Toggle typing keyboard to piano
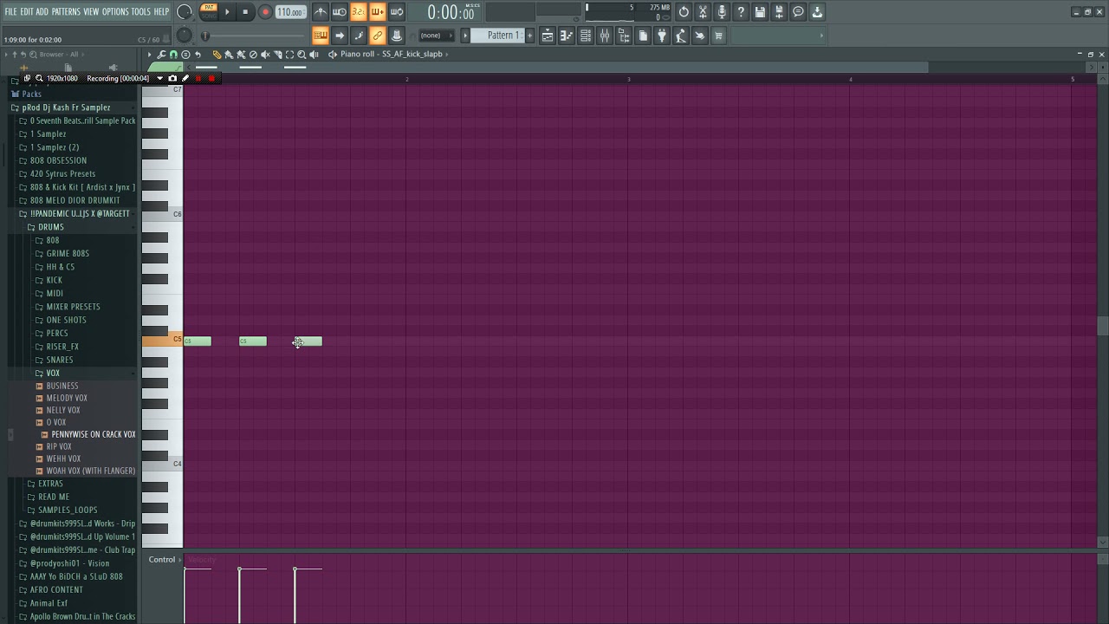Screen dimensions: 1109x624 (x=321, y=36)
